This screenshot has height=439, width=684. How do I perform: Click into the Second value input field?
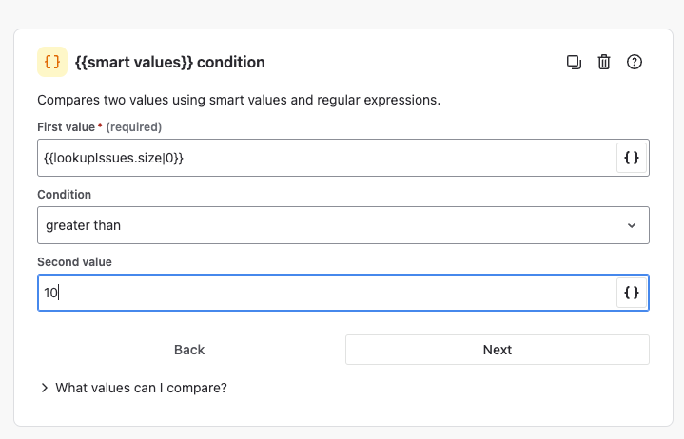coord(323,293)
